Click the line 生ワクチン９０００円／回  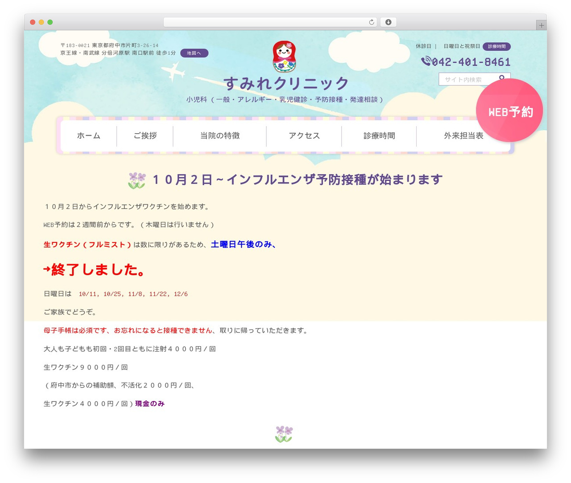86,368
